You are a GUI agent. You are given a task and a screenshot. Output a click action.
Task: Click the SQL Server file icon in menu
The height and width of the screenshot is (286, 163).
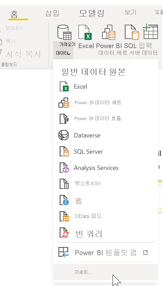[64, 151]
